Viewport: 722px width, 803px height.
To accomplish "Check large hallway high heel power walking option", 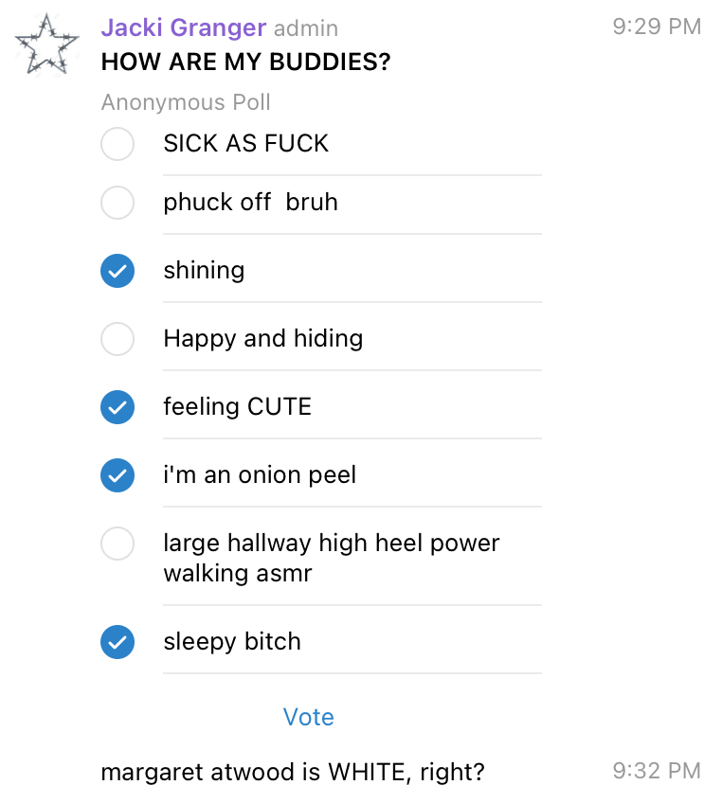I will pos(117,544).
